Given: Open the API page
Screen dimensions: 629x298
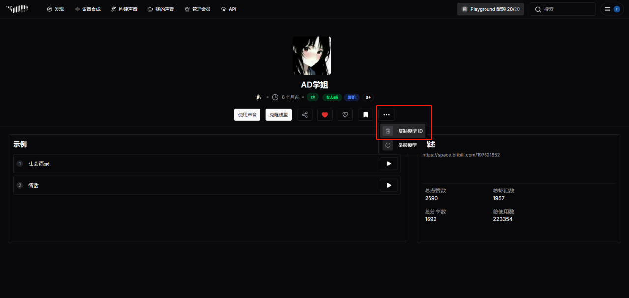Looking at the screenshot, I should pyautogui.click(x=229, y=9).
